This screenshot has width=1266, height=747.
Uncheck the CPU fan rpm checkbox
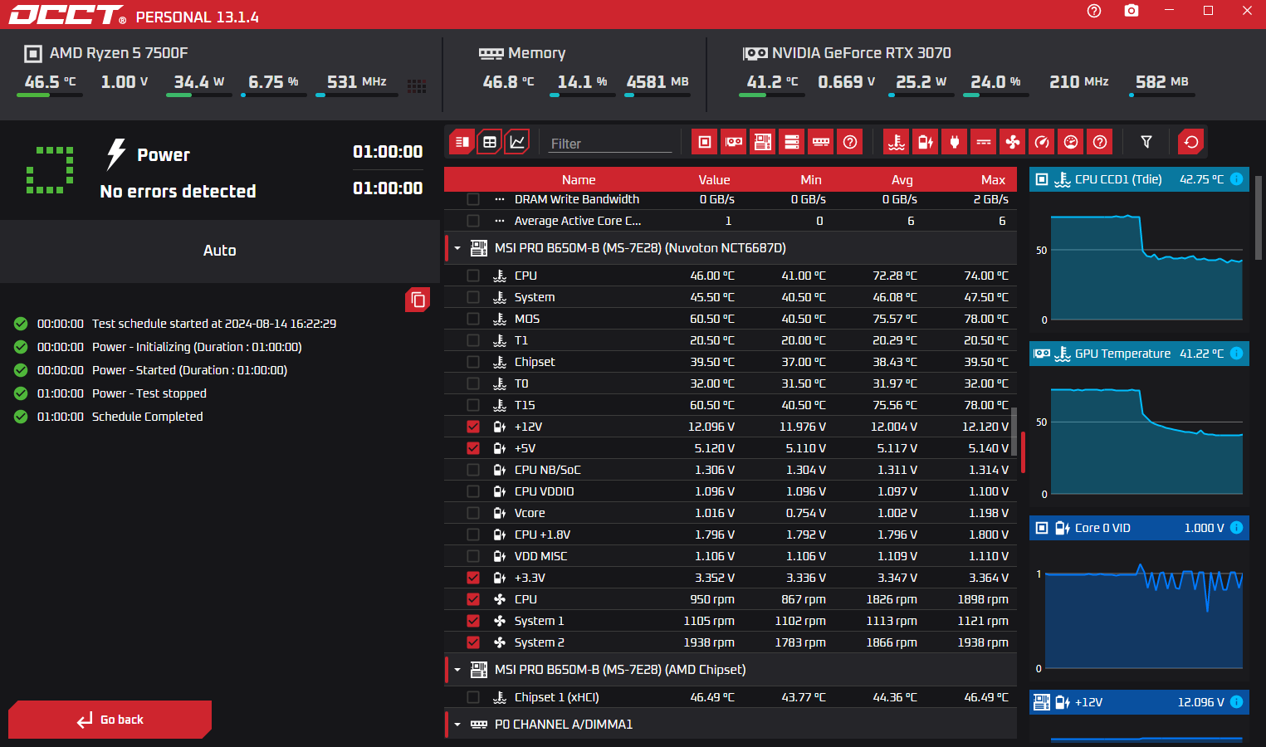[x=473, y=599]
